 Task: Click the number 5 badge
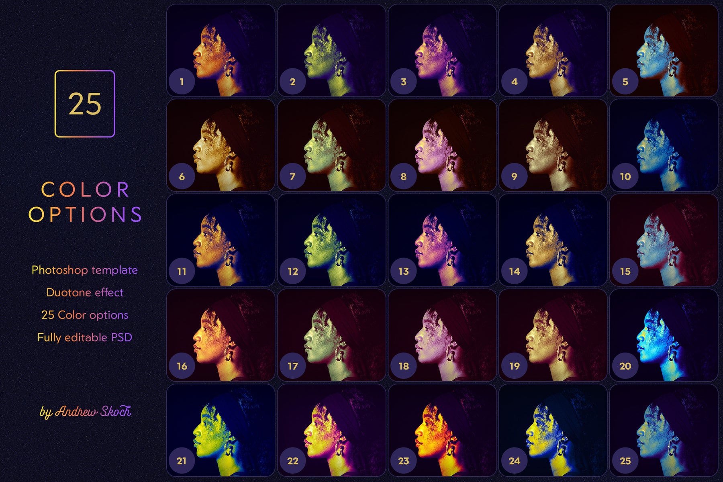click(625, 82)
